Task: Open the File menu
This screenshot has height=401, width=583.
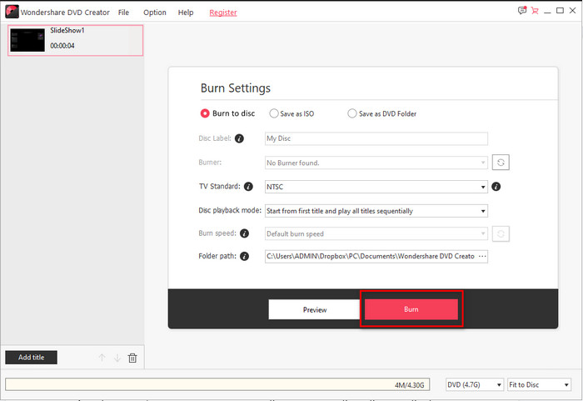Action: coord(123,13)
